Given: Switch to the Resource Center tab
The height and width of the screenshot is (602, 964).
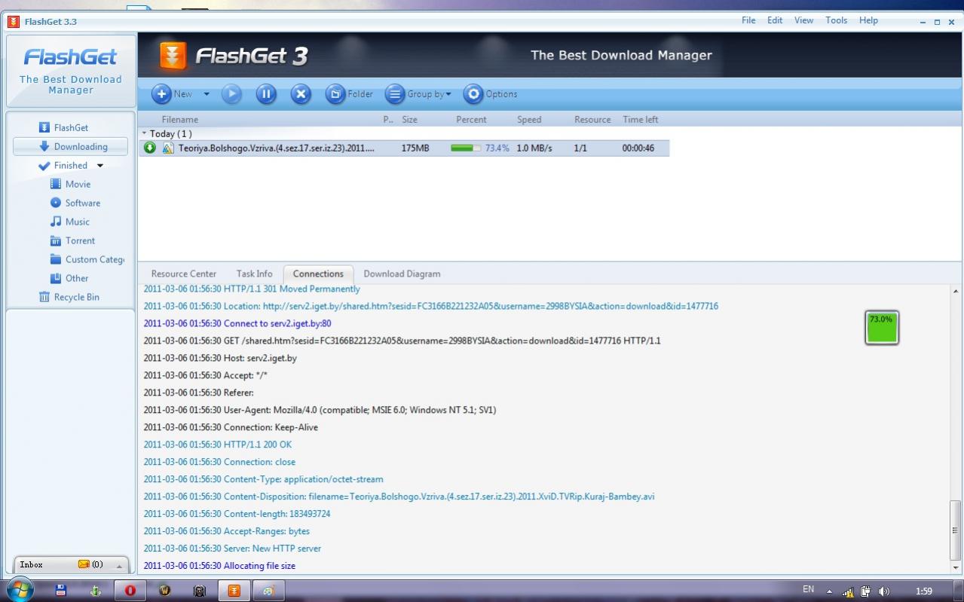Looking at the screenshot, I should (183, 274).
